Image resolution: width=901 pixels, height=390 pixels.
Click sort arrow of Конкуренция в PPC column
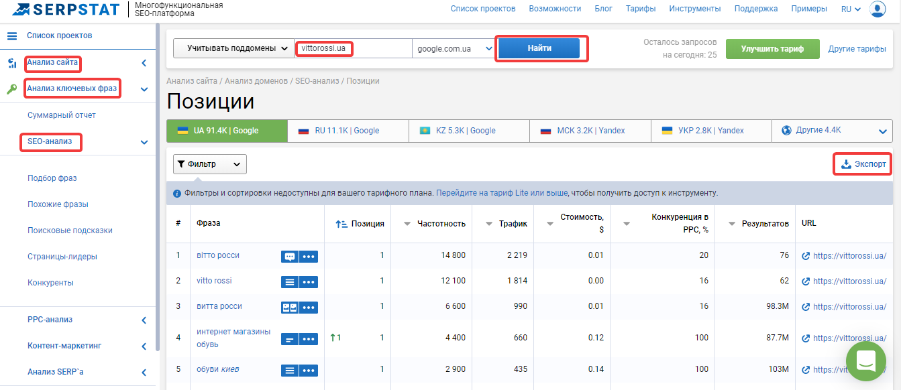[x=626, y=224]
